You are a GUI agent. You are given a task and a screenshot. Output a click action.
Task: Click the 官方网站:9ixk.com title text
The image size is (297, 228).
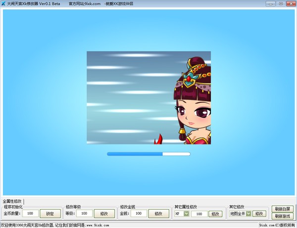(85, 3)
